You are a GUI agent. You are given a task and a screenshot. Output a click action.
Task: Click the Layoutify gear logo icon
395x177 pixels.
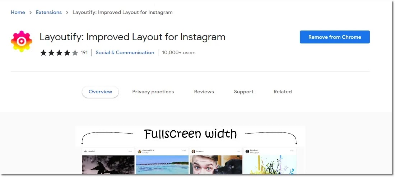point(22,41)
